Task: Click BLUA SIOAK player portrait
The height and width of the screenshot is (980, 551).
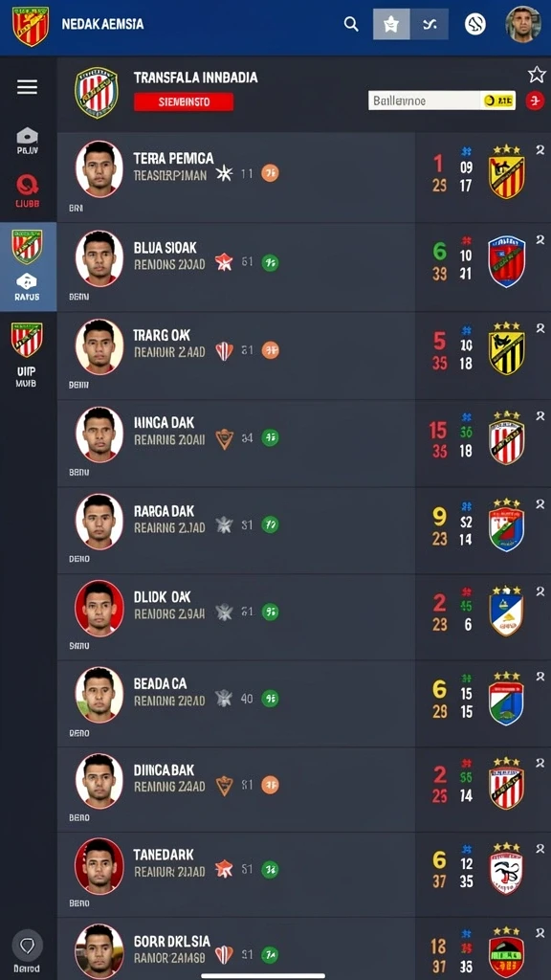Action: click(x=99, y=258)
